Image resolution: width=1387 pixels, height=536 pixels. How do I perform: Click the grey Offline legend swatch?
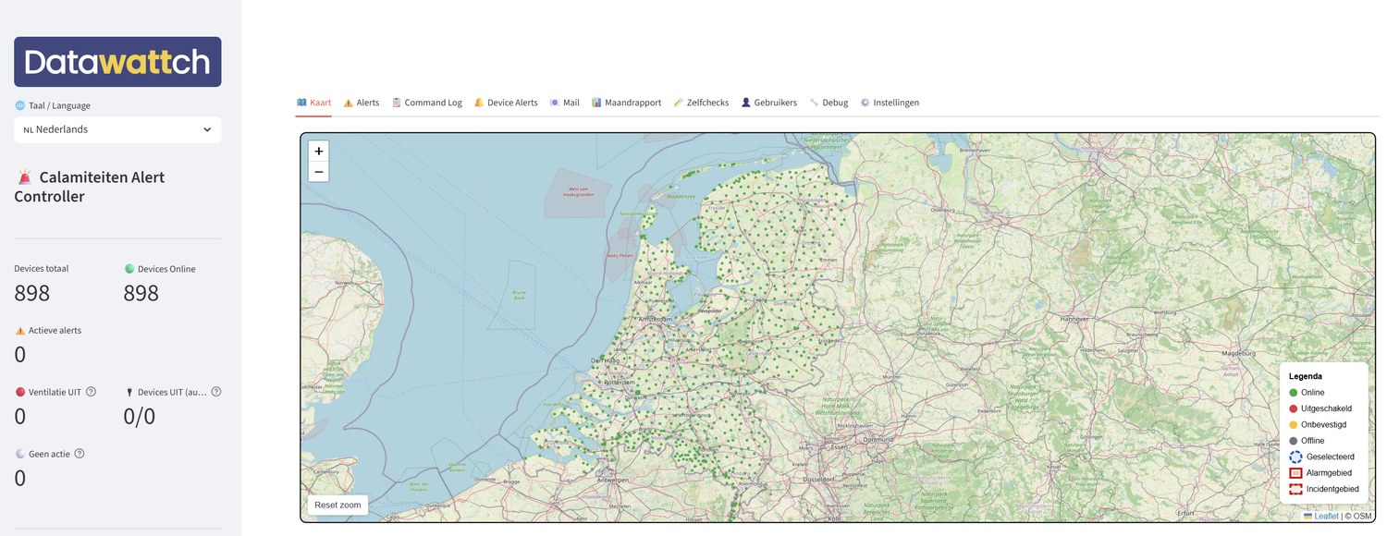point(1294,441)
